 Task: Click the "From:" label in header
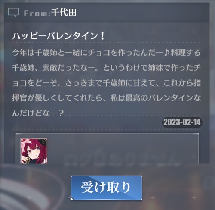pos(37,13)
